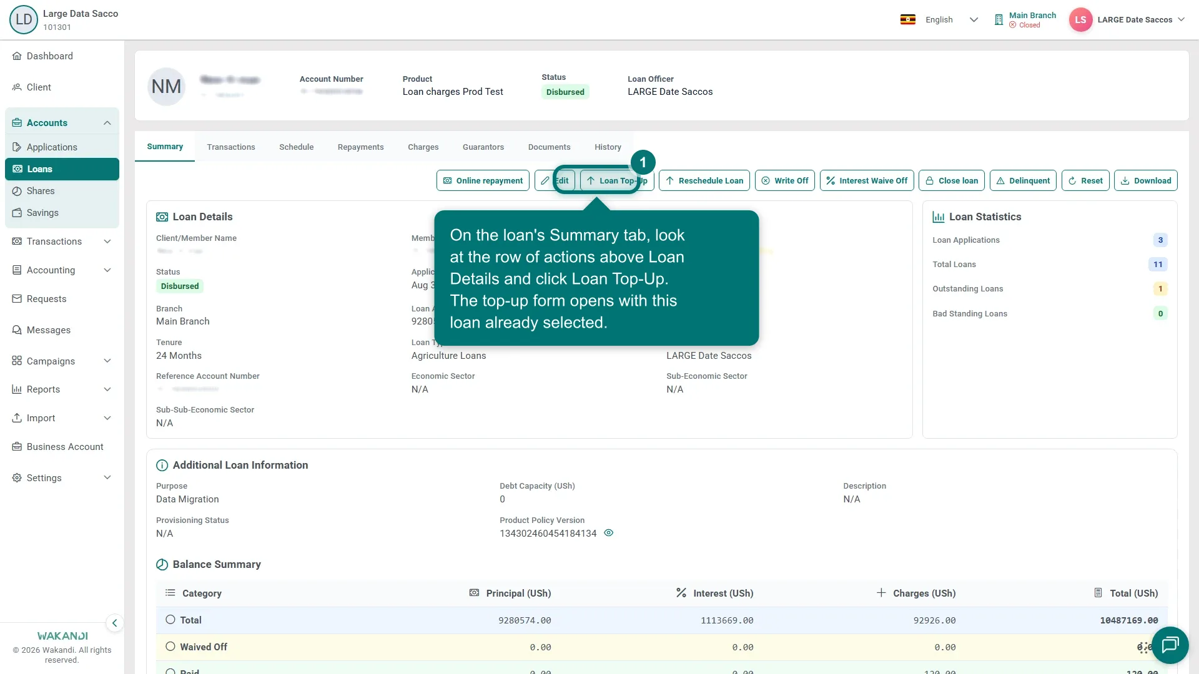Expand the Transactions sidebar menu
Screen dimensions: 1199x674
click(x=107, y=242)
